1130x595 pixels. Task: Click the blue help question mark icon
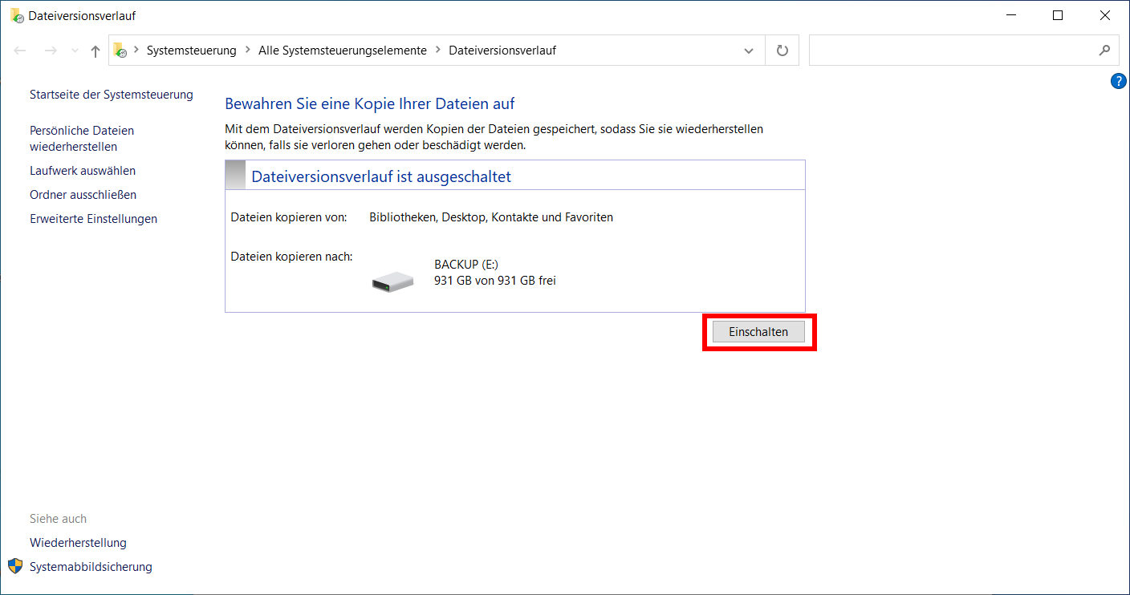(x=1119, y=81)
